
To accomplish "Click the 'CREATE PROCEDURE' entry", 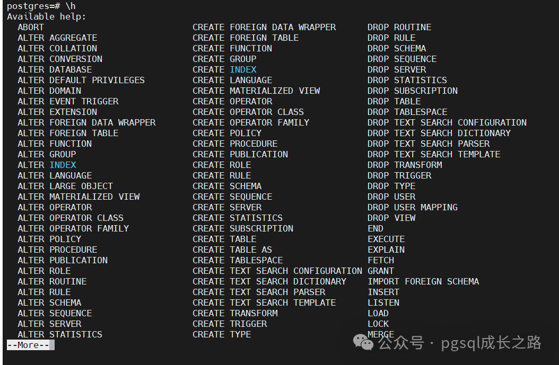I will click(x=235, y=144).
